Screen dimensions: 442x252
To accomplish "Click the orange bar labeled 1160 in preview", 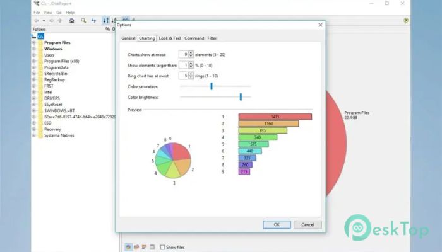I will 268,123.
